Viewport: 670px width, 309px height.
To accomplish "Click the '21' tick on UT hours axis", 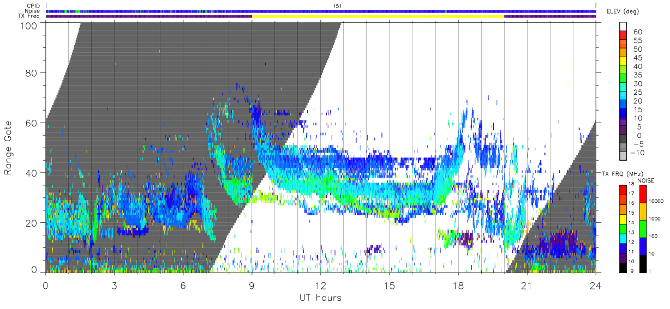I will [527, 285].
